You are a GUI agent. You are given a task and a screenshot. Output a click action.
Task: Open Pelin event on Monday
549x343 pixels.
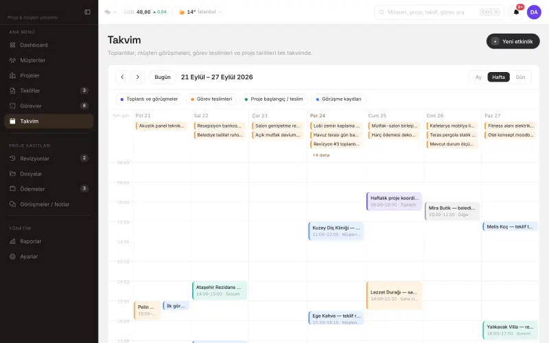(147, 310)
